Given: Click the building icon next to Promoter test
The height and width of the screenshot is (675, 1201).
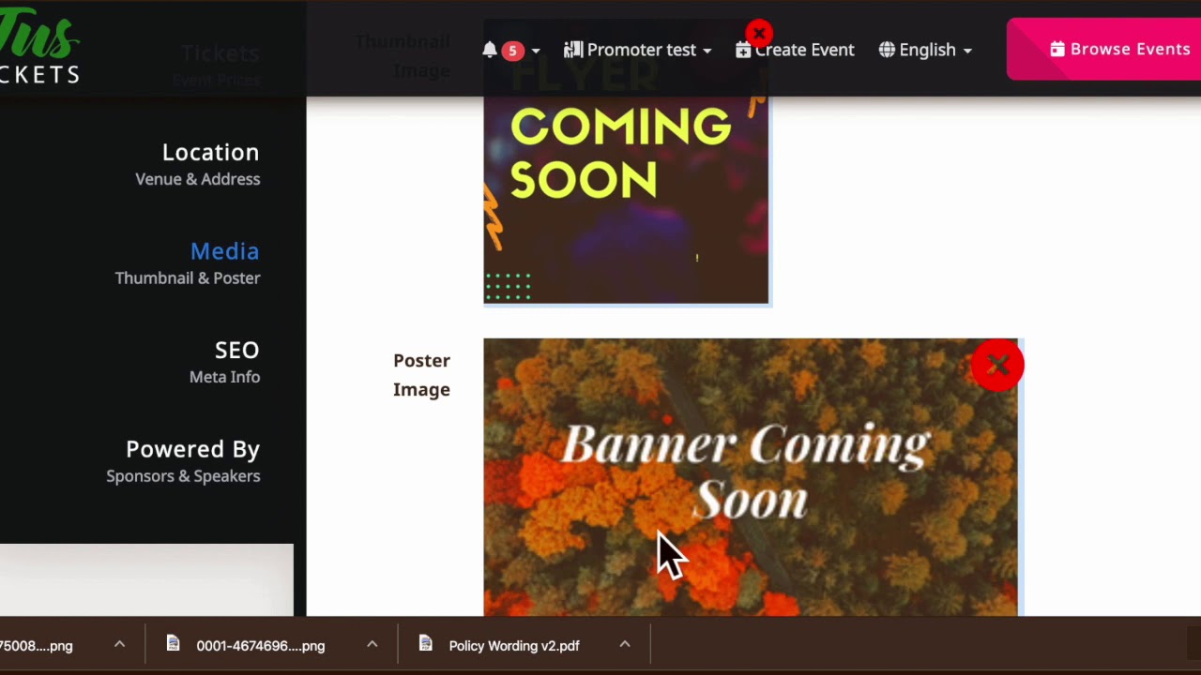Looking at the screenshot, I should (x=572, y=50).
